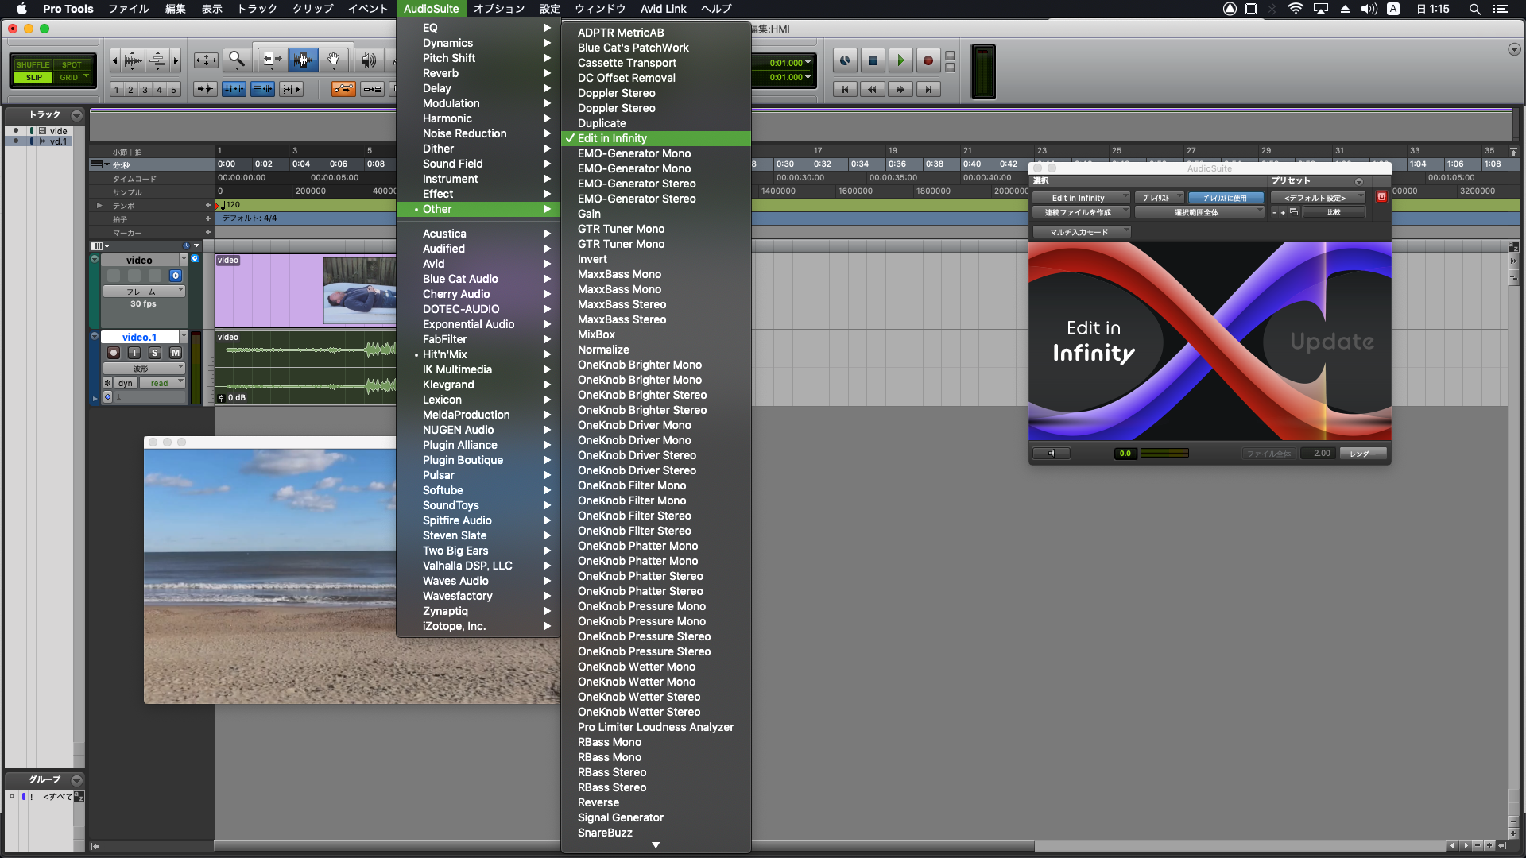The image size is (1526, 858).
Task: Open <デフォルト設定> preset dropdown
Action: [1318, 198]
